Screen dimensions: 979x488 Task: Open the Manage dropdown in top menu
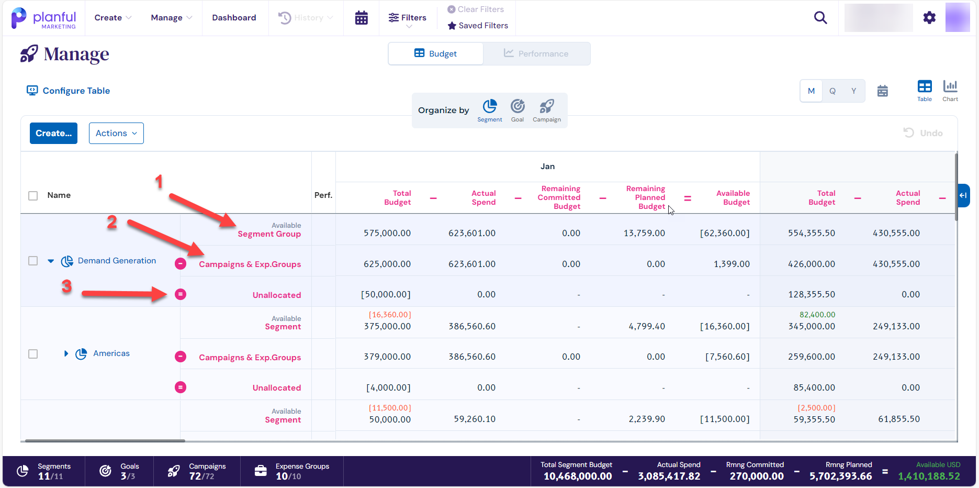[172, 18]
